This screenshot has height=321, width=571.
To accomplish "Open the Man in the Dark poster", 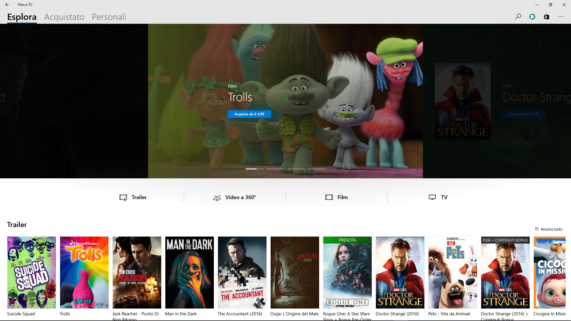I will [x=189, y=273].
